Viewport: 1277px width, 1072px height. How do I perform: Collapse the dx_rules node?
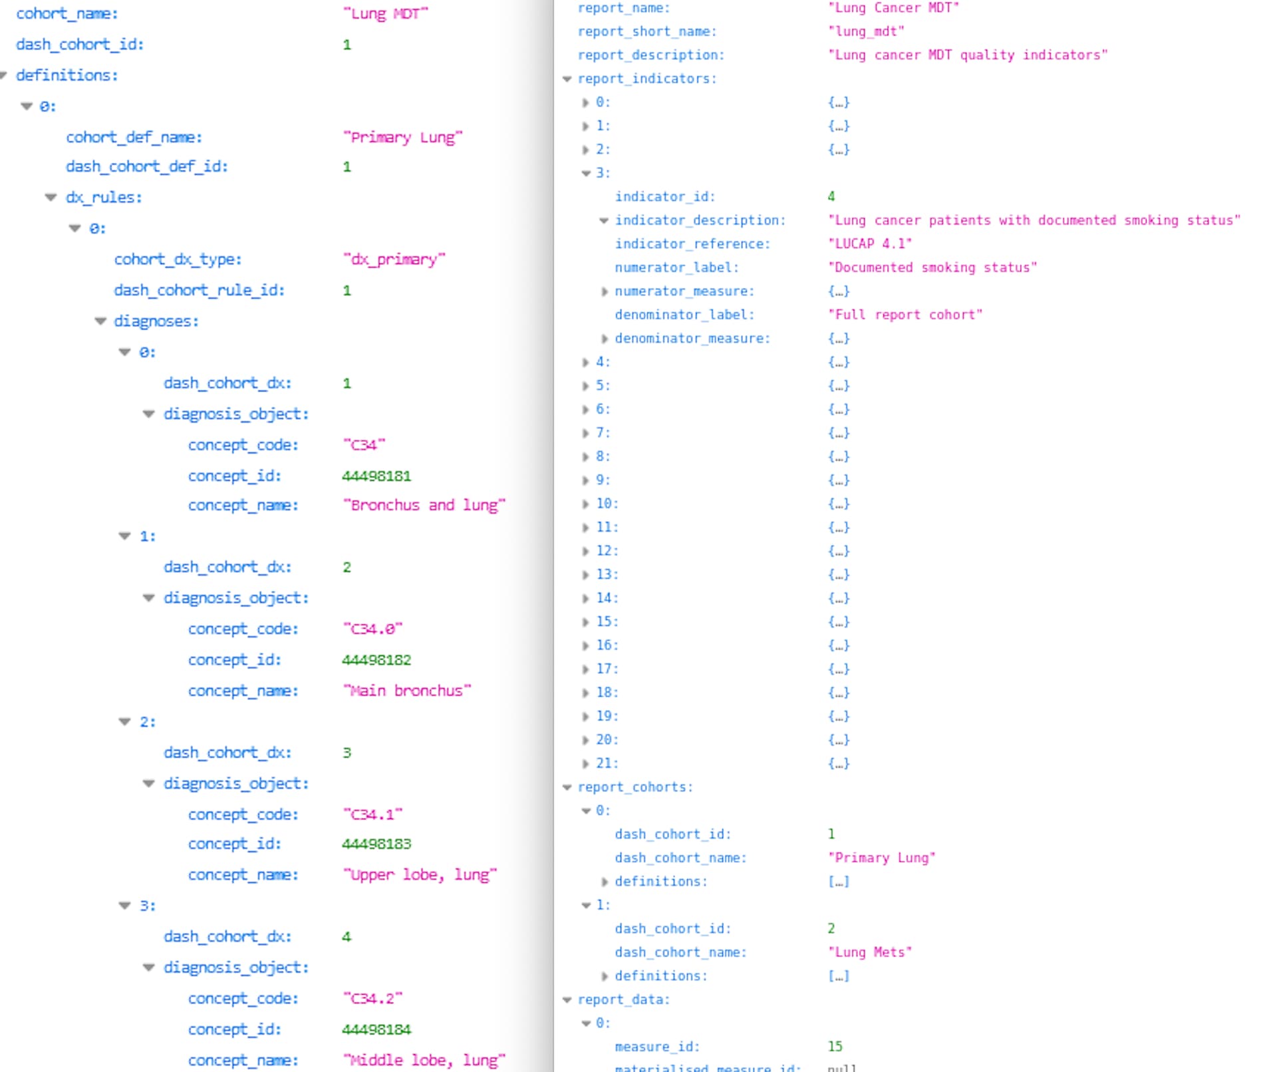[51, 197]
